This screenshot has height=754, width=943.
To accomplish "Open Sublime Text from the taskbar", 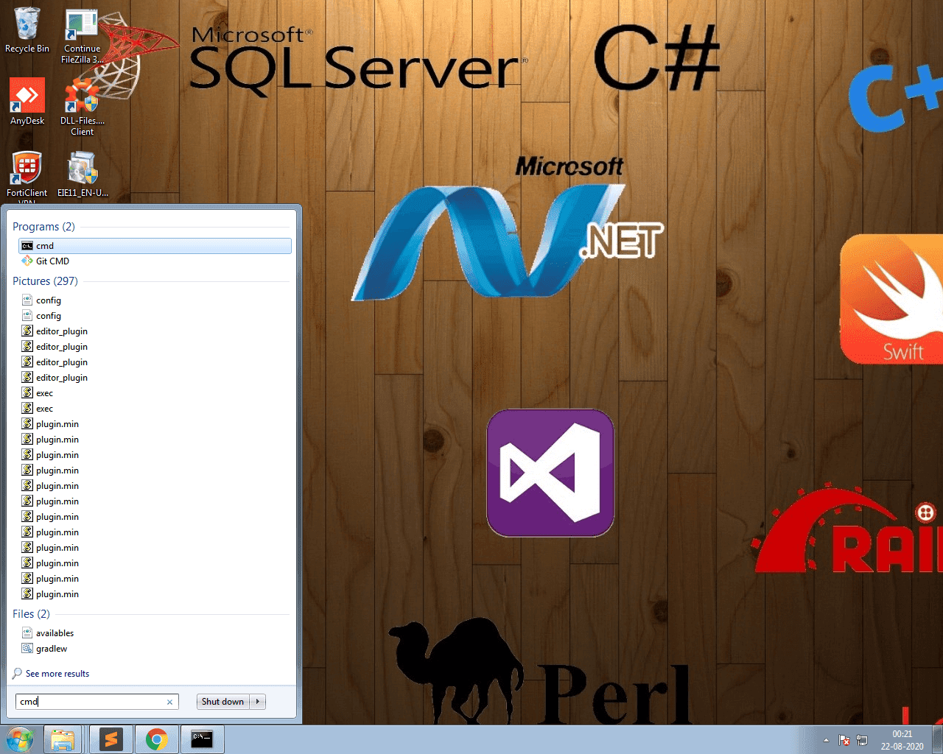I will coord(111,739).
